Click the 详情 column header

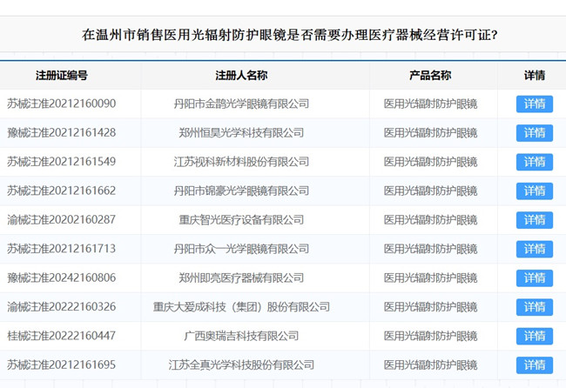pos(535,76)
